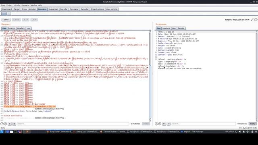
Task: Show the request Hex view
Action: tap(29, 28)
